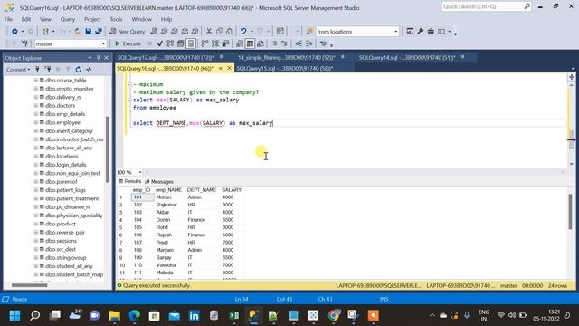Click the Object Explorer vertical scrollbar thumb

coord(108,149)
